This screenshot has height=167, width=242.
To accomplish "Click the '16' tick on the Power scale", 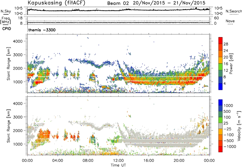I will coord(226,64).
